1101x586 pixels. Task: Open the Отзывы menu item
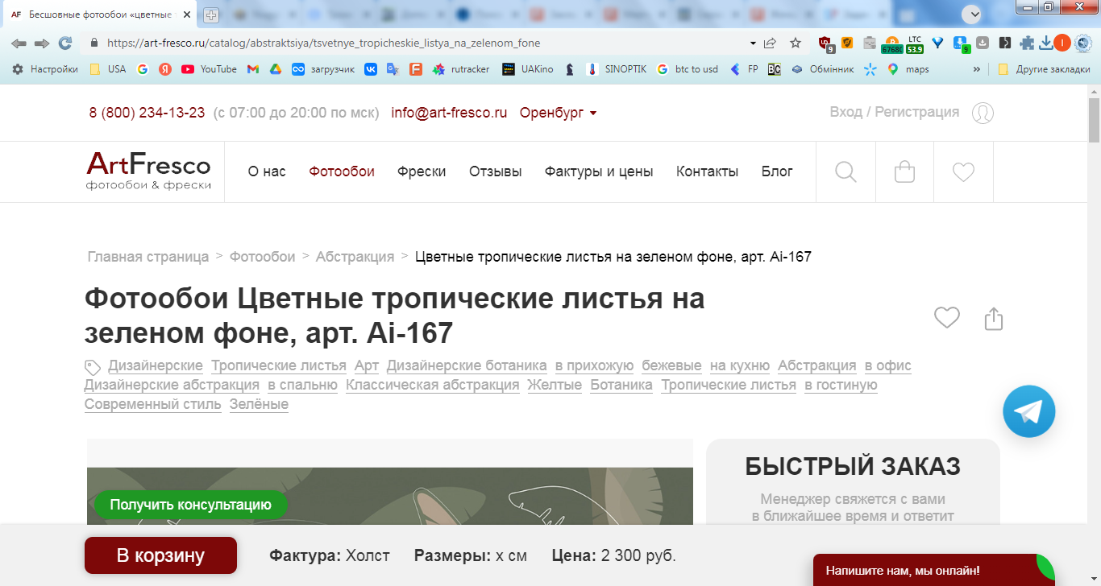point(496,171)
